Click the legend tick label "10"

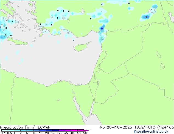coord(34,133)
